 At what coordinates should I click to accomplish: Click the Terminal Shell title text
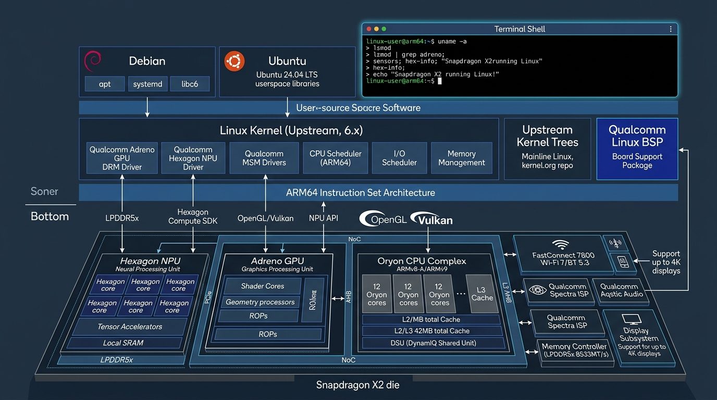520,29
